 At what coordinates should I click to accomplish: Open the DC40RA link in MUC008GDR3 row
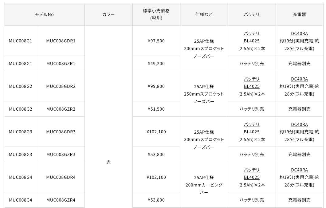click(x=299, y=124)
